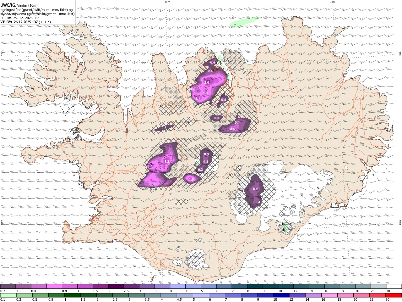
Task: Click the 'UWC/IG: Vindur (10m)' title line
Action: tap(19, 5)
